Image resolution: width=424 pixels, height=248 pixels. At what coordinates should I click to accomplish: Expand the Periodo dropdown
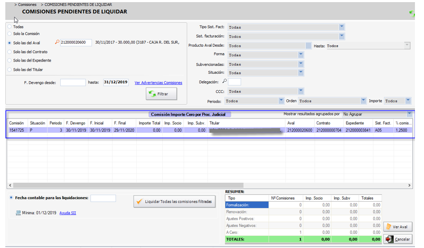(281, 101)
